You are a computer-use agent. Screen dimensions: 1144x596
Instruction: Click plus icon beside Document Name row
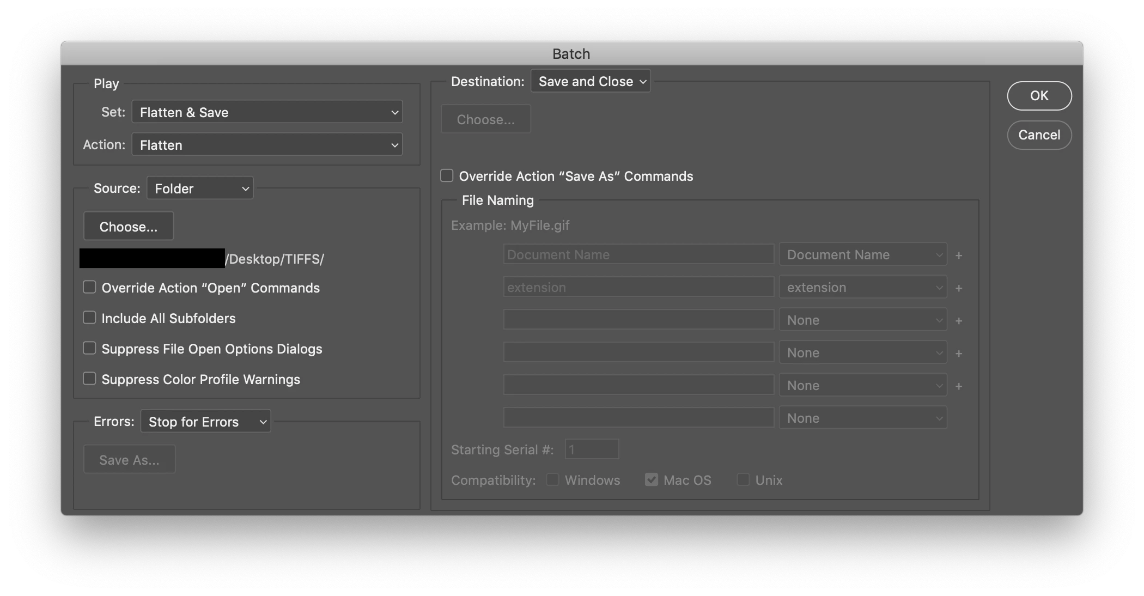(959, 255)
